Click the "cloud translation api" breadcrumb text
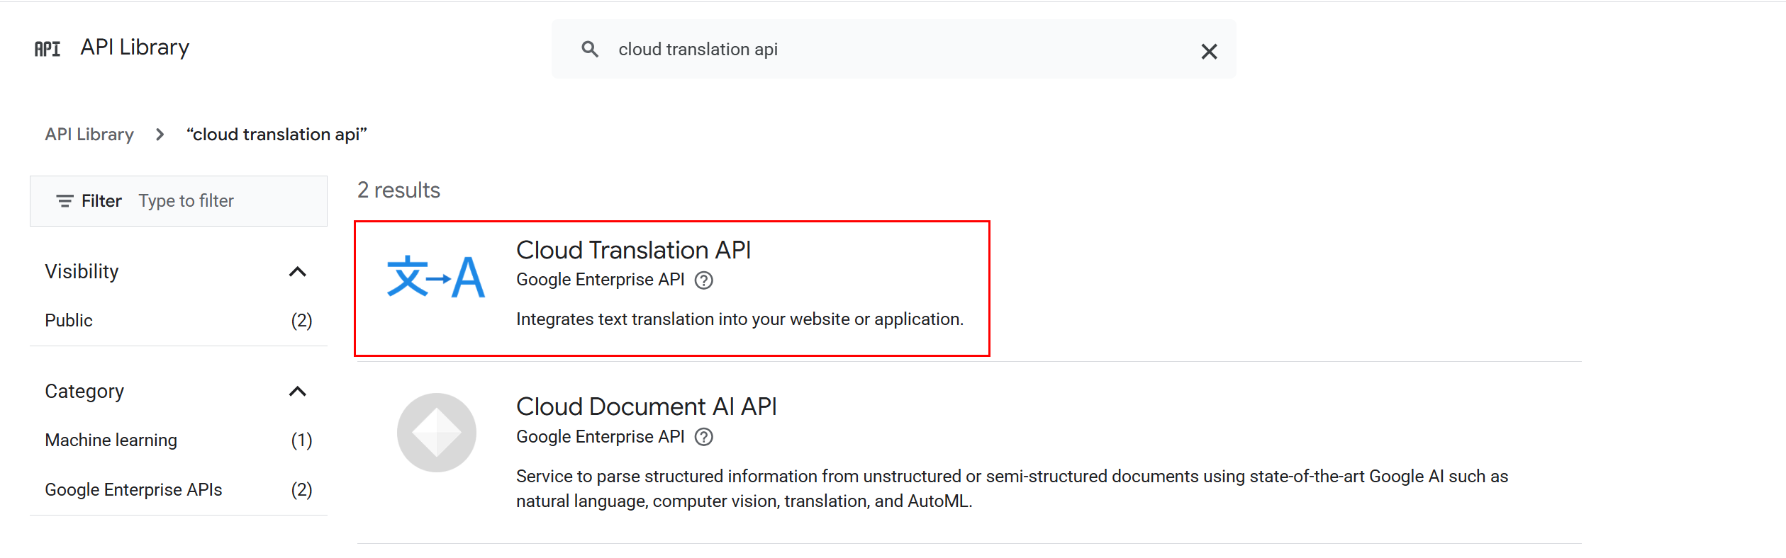This screenshot has width=1786, height=558. tap(277, 135)
